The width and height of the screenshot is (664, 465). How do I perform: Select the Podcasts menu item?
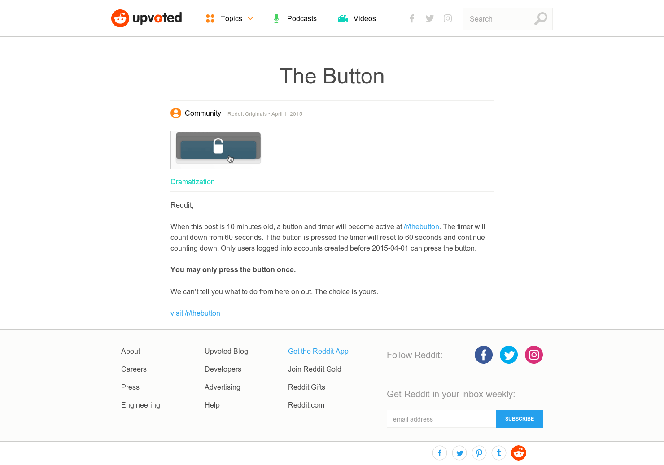click(301, 18)
